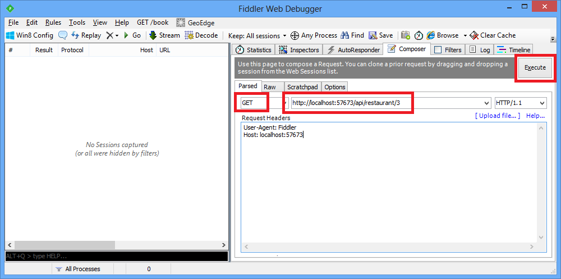Click the Go resume button
Image resolution: width=561 pixels, height=279 pixels.
[x=132, y=35]
